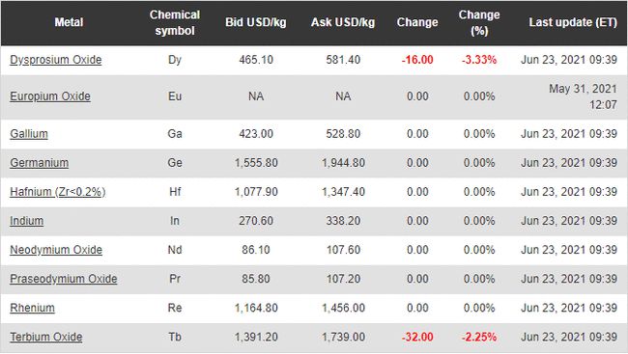Select the Rhenium link

(x=32, y=308)
